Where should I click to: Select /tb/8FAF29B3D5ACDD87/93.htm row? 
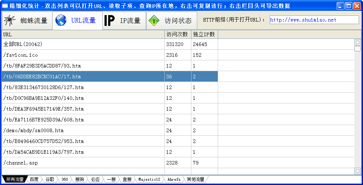tap(110, 66)
